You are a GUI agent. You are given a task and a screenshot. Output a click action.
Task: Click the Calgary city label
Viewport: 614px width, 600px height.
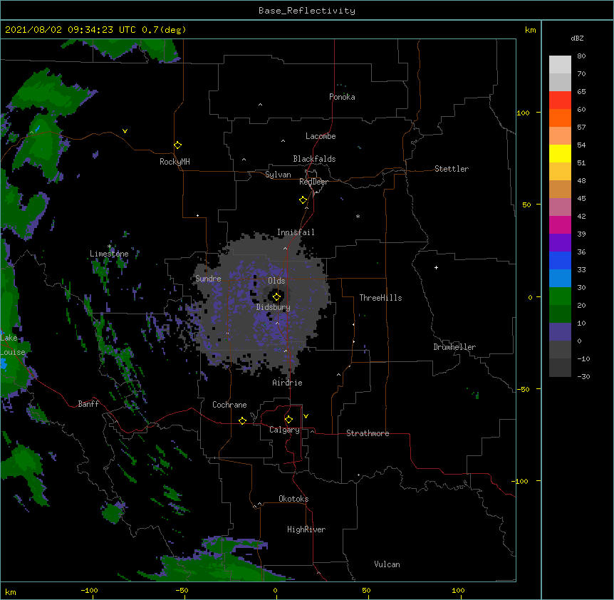pyautogui.click(x=284, y=430)
